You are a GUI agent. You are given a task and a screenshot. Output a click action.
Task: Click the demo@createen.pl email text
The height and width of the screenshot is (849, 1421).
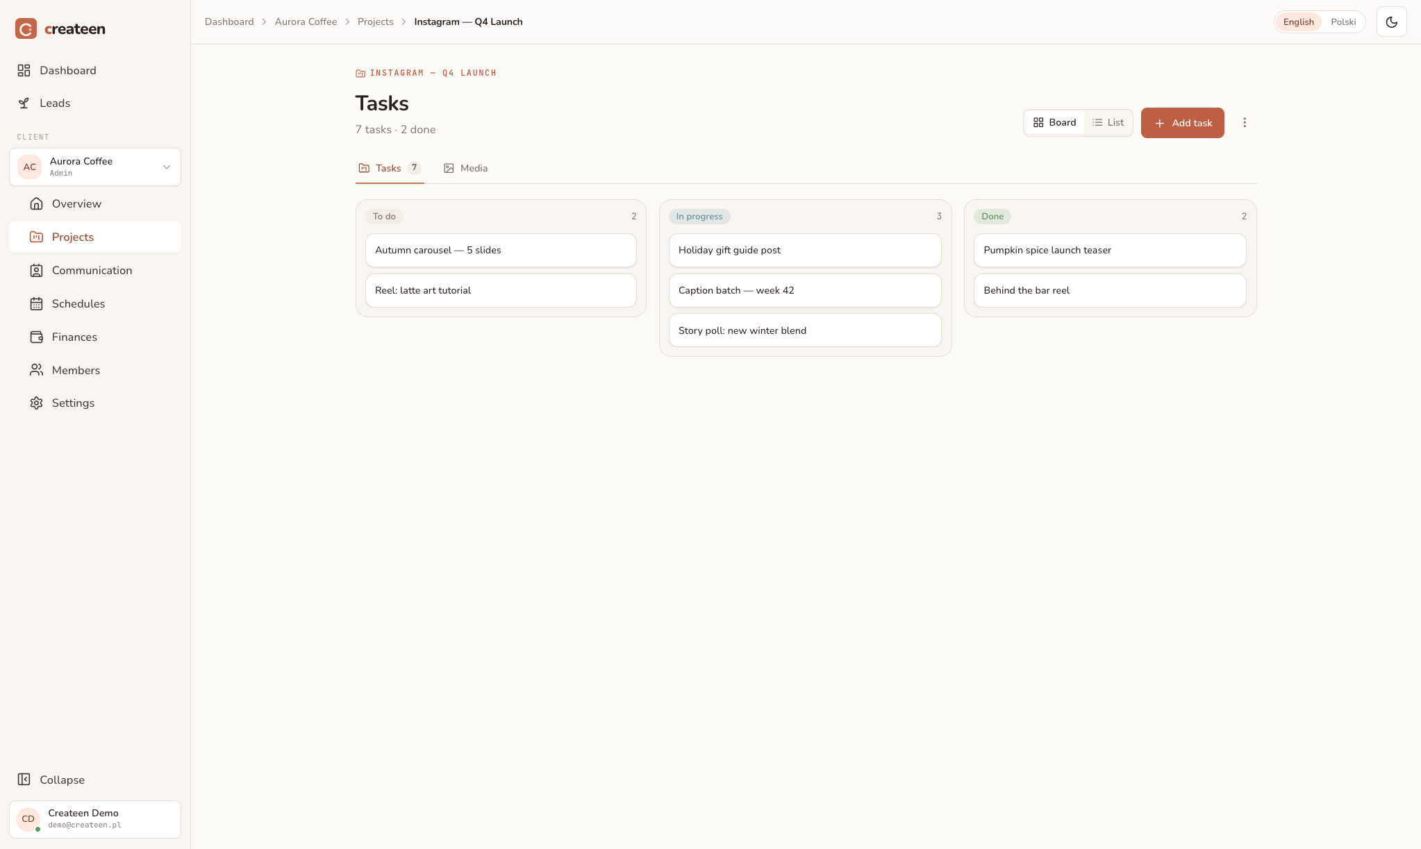click(x=85, y=825)
